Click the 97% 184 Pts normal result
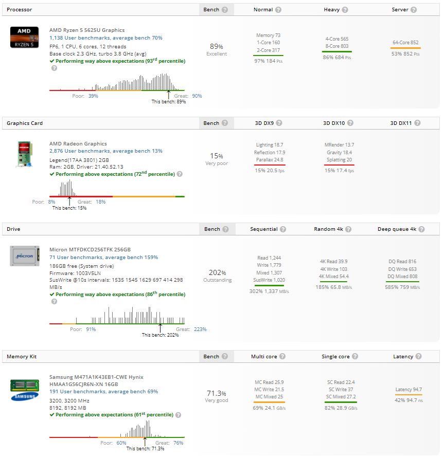The height and width of the screenshot is (458, 445). 269,61
